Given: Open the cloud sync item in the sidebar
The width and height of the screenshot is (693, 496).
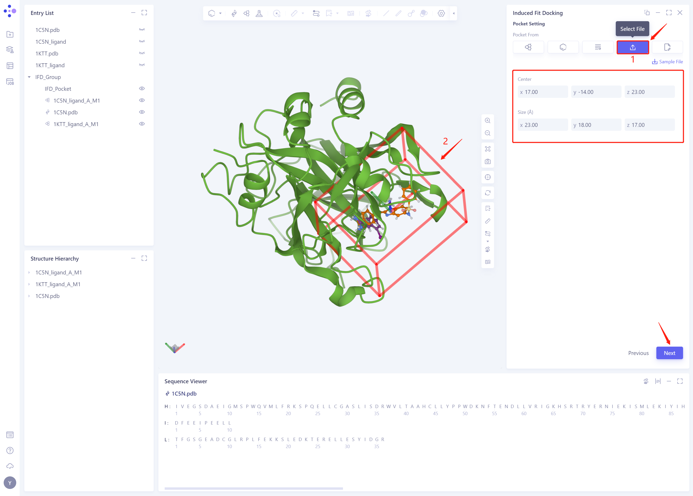Looking at the screenshot, I should 10,466.
